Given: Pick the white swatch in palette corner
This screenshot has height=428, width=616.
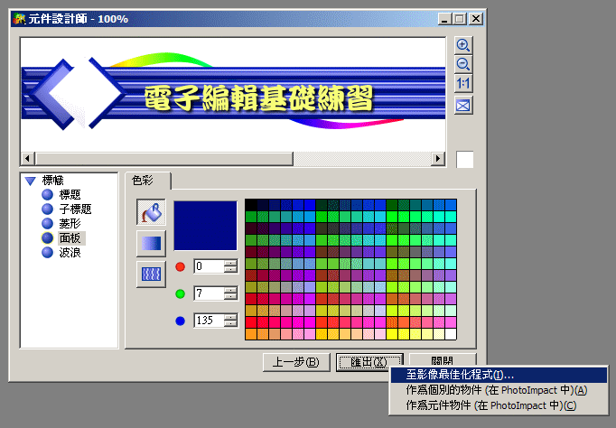Looking at the screenshot, I should pyautogui.click(x=451, y=334).
